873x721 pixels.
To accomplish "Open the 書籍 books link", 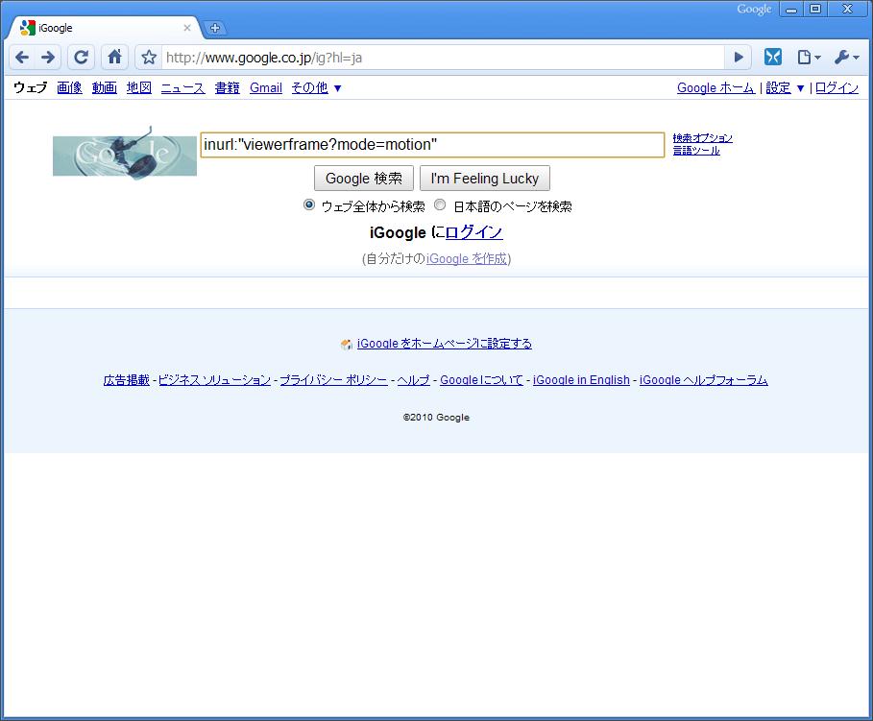I will [x=228, y=87].
